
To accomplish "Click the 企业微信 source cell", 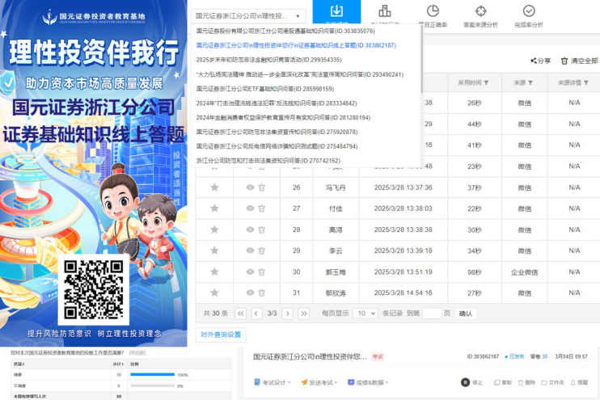I will pos(524,272).
